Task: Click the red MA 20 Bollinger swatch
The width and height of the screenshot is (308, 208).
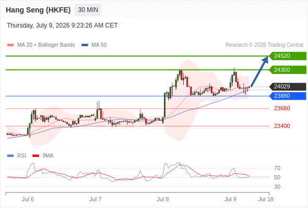Action: [10, 45]
